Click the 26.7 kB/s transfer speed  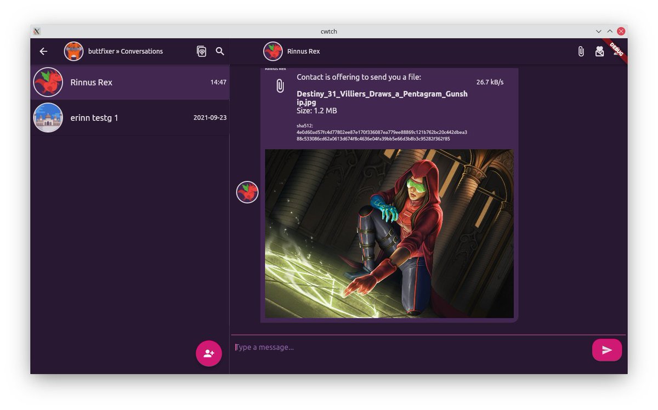coord(490,82)
